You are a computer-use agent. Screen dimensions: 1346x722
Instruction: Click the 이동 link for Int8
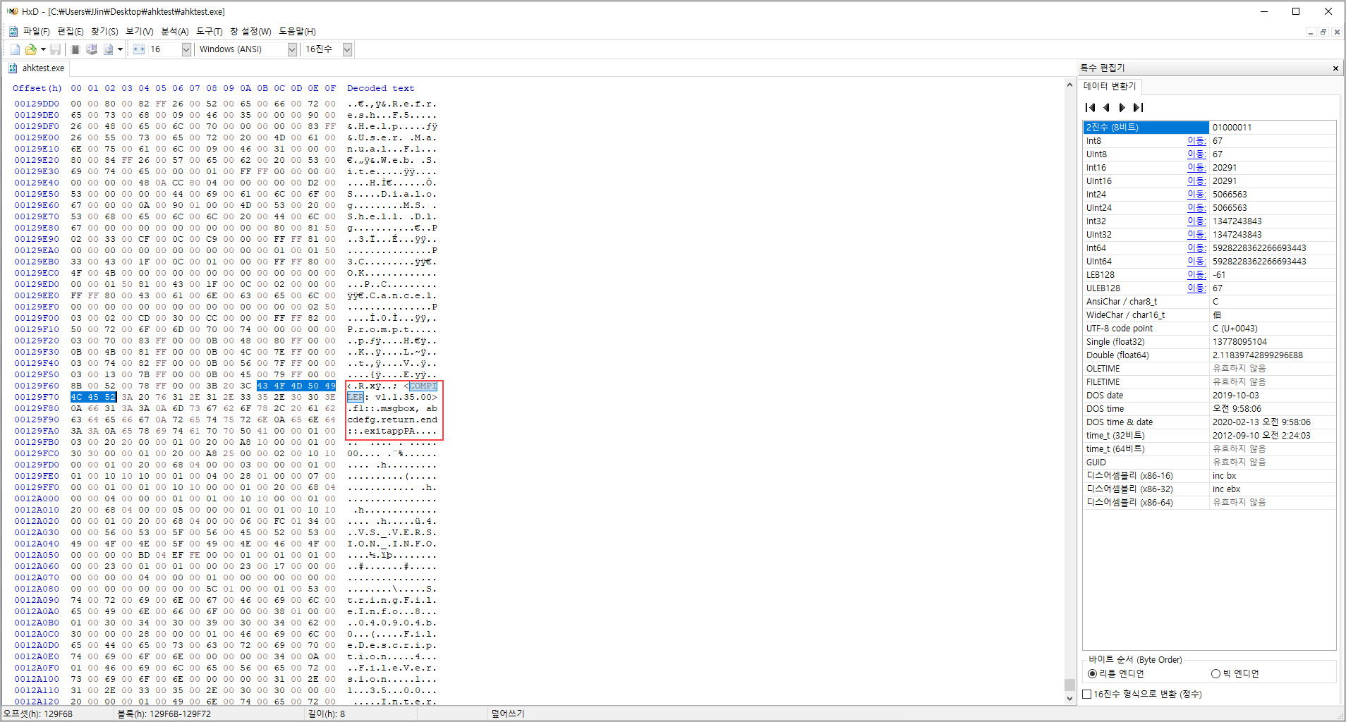pos(1196,141)
